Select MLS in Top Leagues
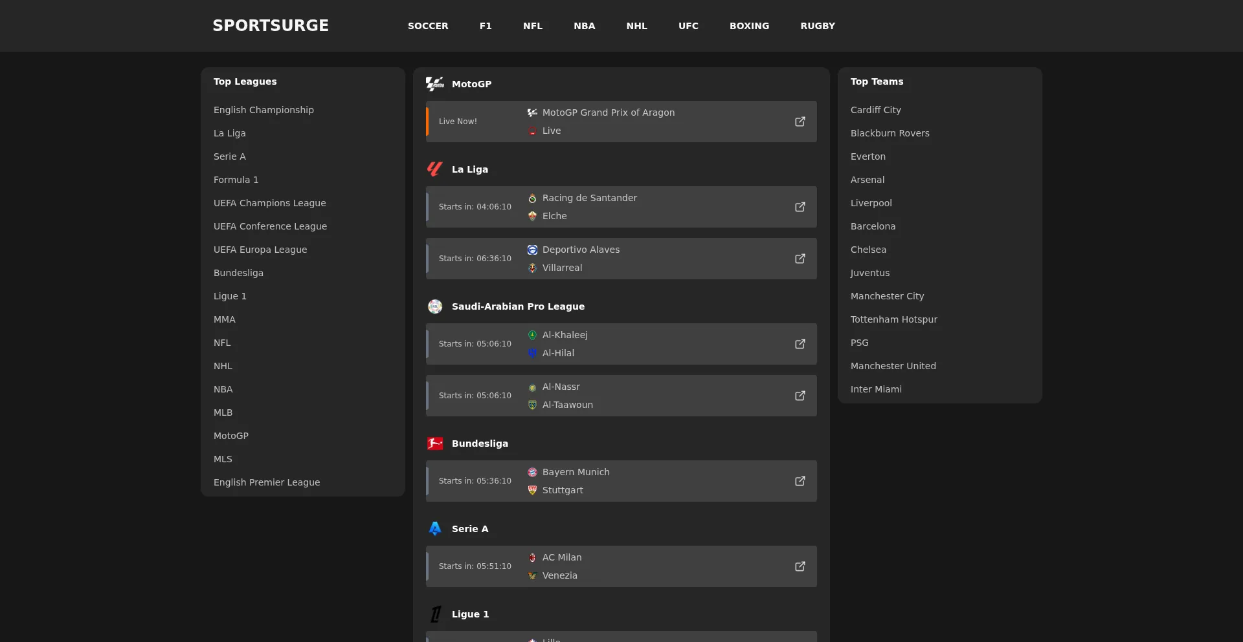1243x642 pixels. (x=223, y=459)
